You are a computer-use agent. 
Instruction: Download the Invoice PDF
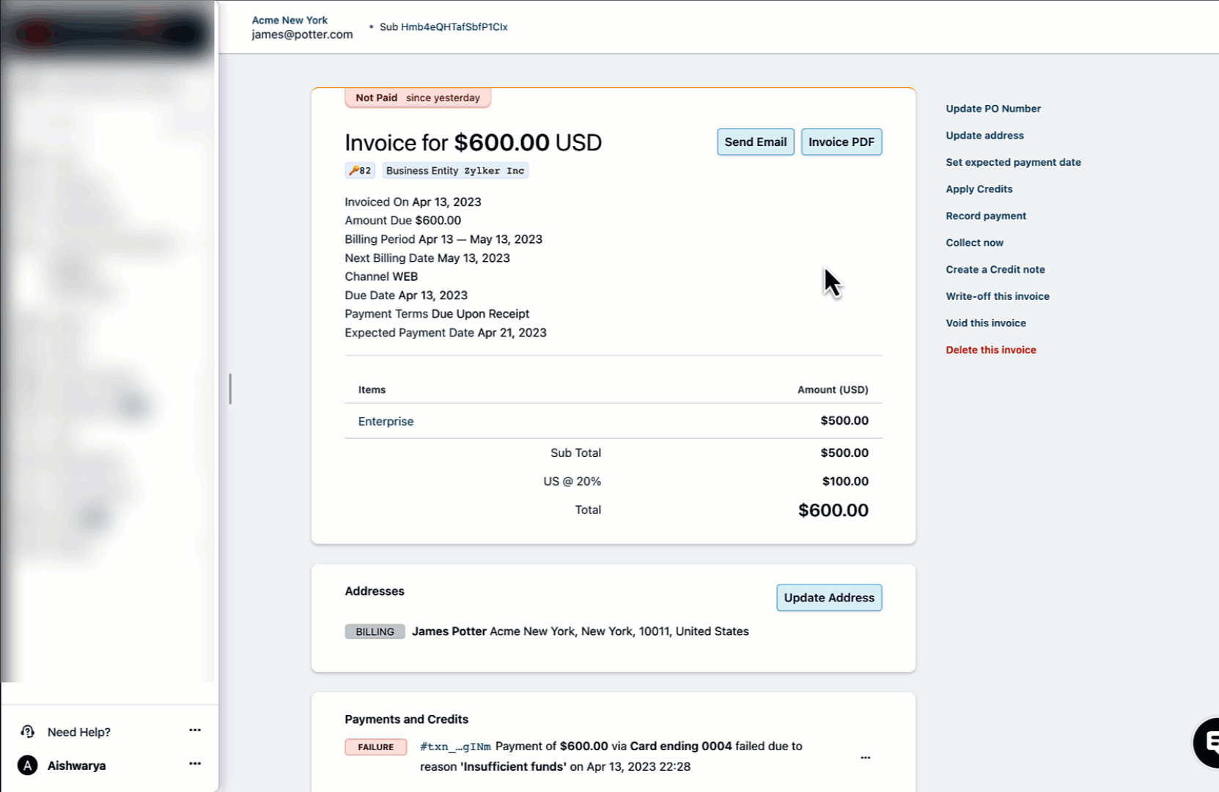click(841, 142)
